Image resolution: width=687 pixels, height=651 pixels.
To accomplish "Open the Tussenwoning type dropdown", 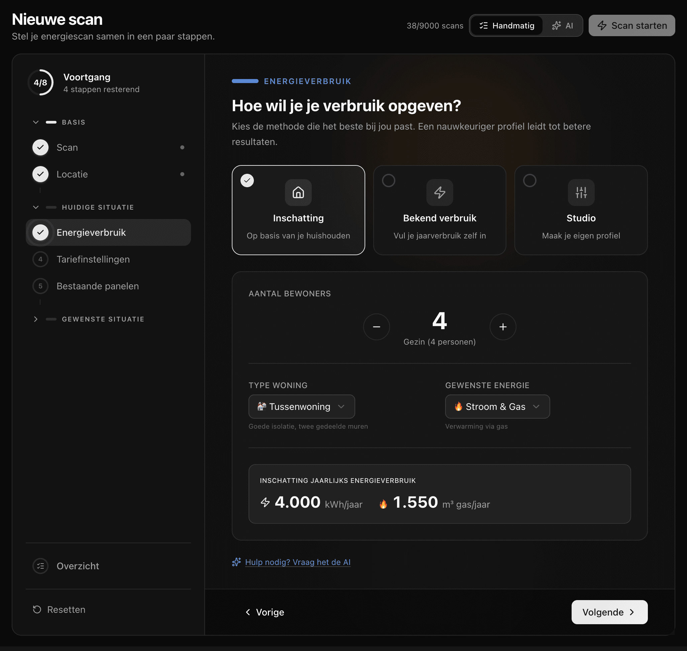I will tap(301, 406).
